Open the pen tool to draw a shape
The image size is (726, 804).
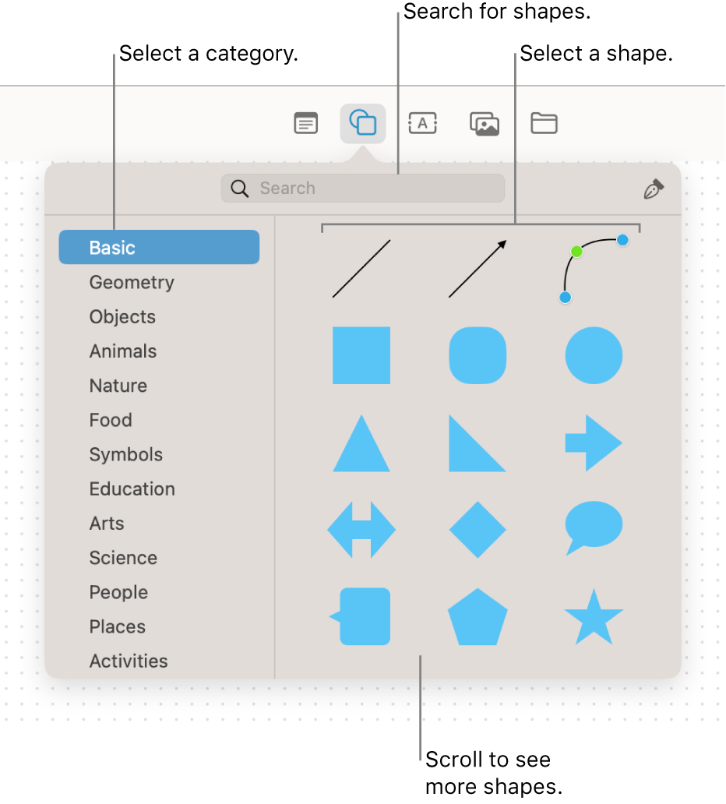click(x=654, y=188)
